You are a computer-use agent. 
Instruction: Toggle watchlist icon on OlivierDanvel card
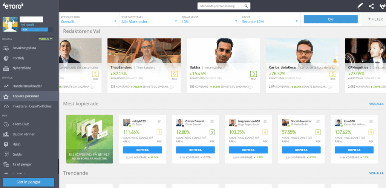click(213, 121)
